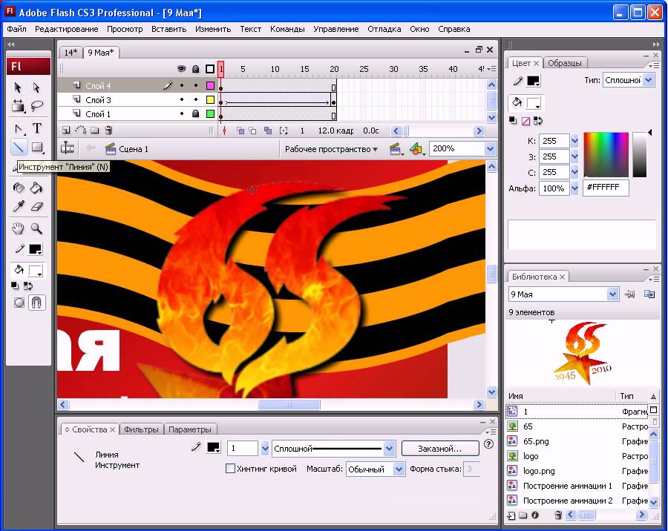Image resolution: width=668 pixels, height=531 pixels.
Task: Select the Lasso tool
Action: (36, 105)
